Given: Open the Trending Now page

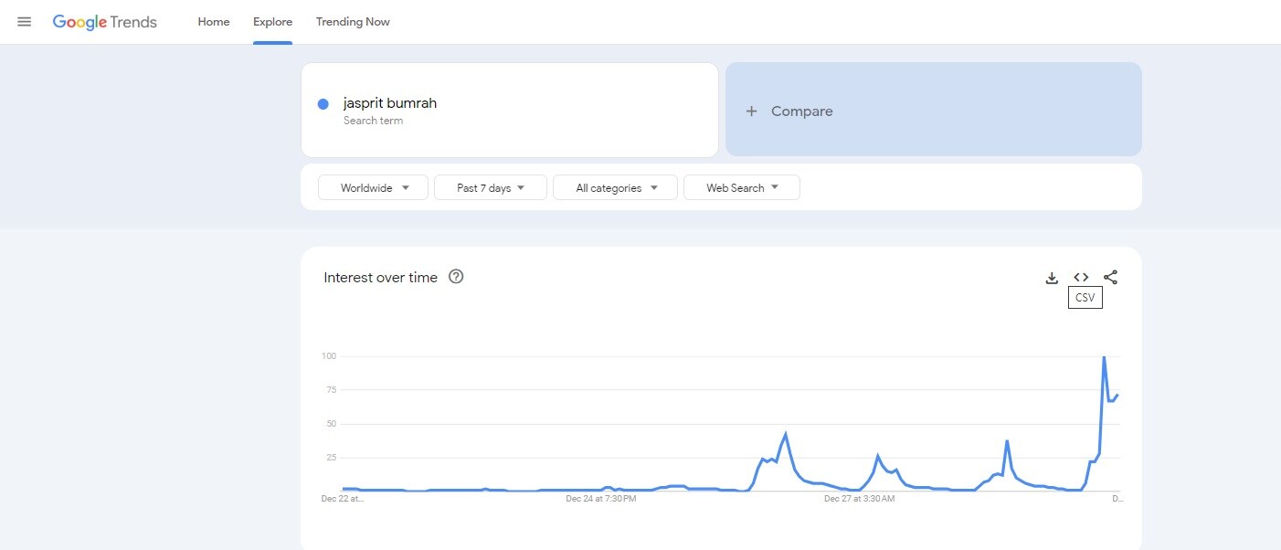Looking at the screenshot, I should tap(353, 22).
